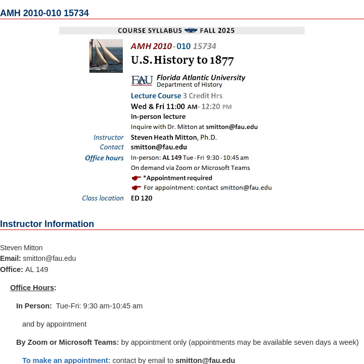364x364 pixels.
Task: Click the Florida Atlantic University name text
Action: click(x=201, y=77)
